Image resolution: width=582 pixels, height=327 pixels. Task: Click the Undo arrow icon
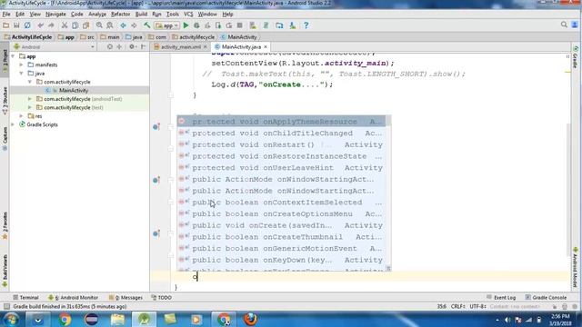click(x=40, y=25)
